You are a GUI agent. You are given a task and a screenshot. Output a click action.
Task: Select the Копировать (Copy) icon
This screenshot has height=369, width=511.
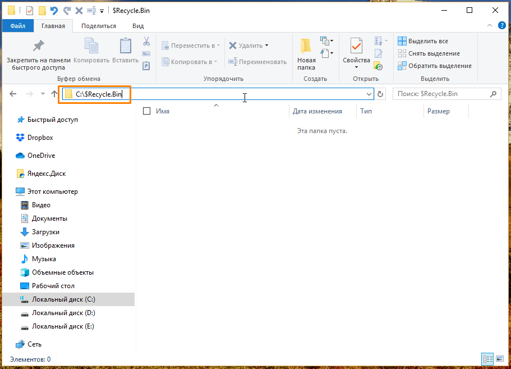(90, 44)
